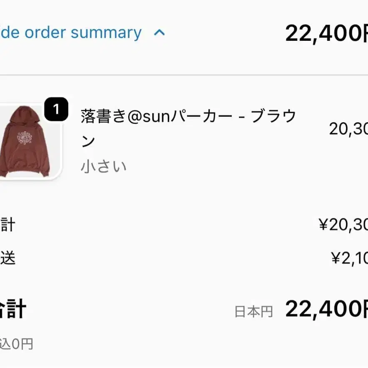
Task: Collapse the order summary chevron arrow
Action: 159,33
